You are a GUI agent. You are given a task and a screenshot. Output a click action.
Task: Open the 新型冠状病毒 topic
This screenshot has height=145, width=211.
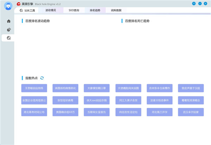click(x=65, y=100)
